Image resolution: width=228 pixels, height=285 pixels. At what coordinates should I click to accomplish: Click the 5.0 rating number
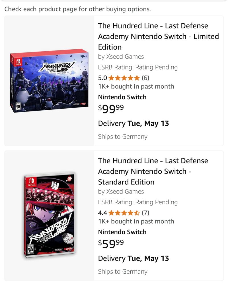coord(102,78)
